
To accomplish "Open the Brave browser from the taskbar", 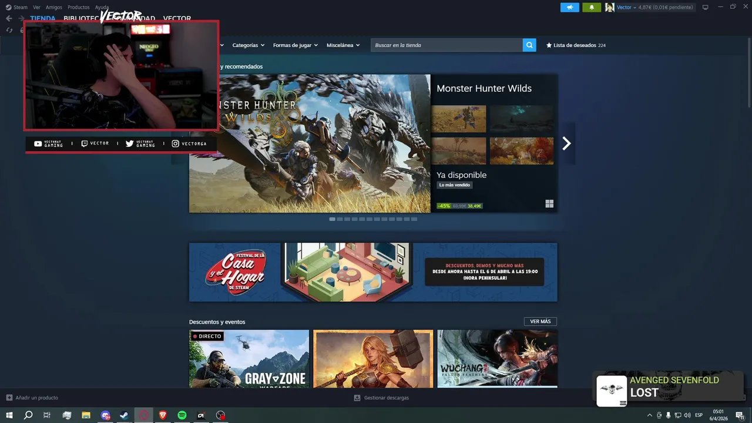I will click(163, 415).
